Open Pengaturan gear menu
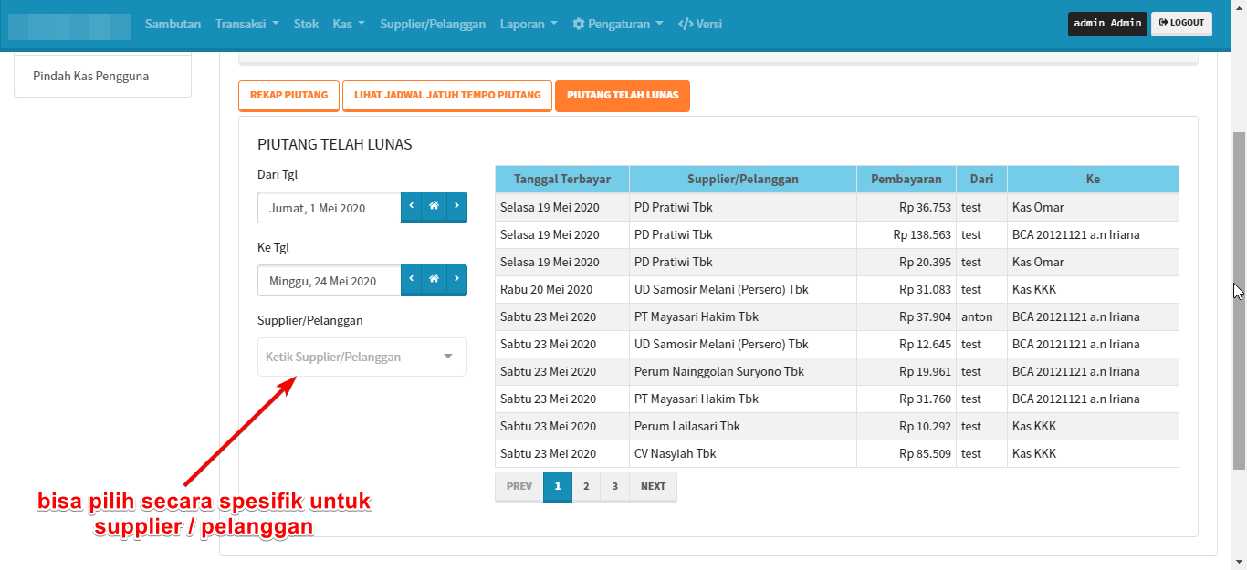The image size is (1247, 570). (617, 24)
